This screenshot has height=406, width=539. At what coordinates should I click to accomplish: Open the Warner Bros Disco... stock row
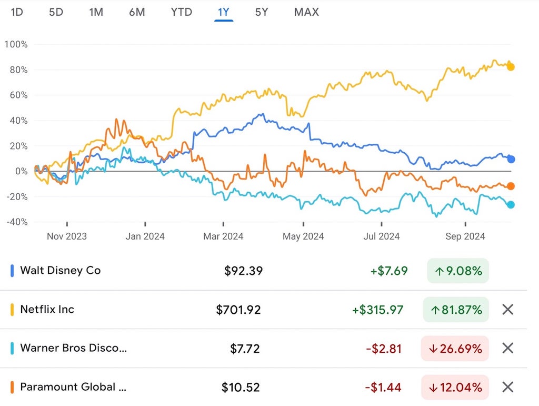click(263, 348)
